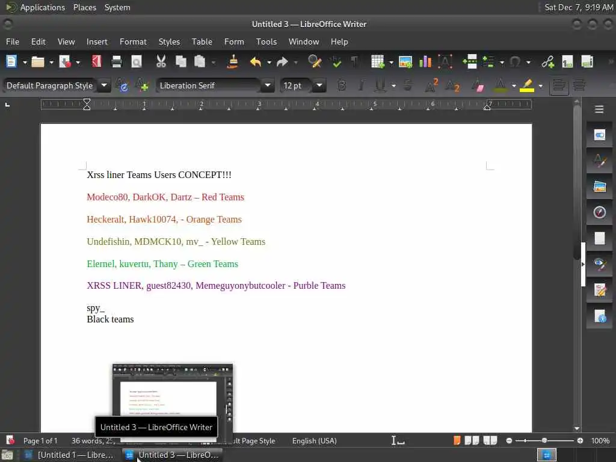Click the New Style from Selection icon
Screen dimensions: 616x462
click(142, 85)
